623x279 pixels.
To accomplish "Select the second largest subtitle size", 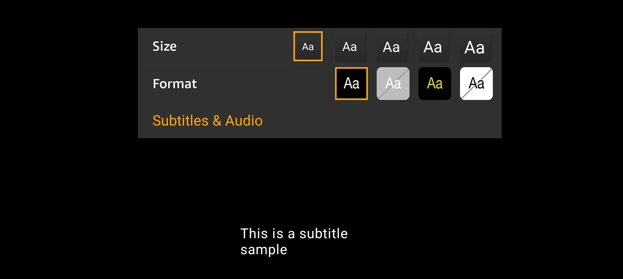I will [x=433, y=47].
